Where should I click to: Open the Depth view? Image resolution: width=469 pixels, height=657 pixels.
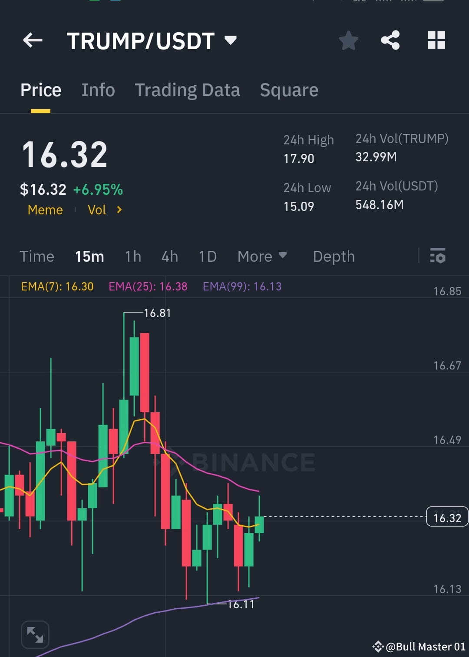coord(334,257)
